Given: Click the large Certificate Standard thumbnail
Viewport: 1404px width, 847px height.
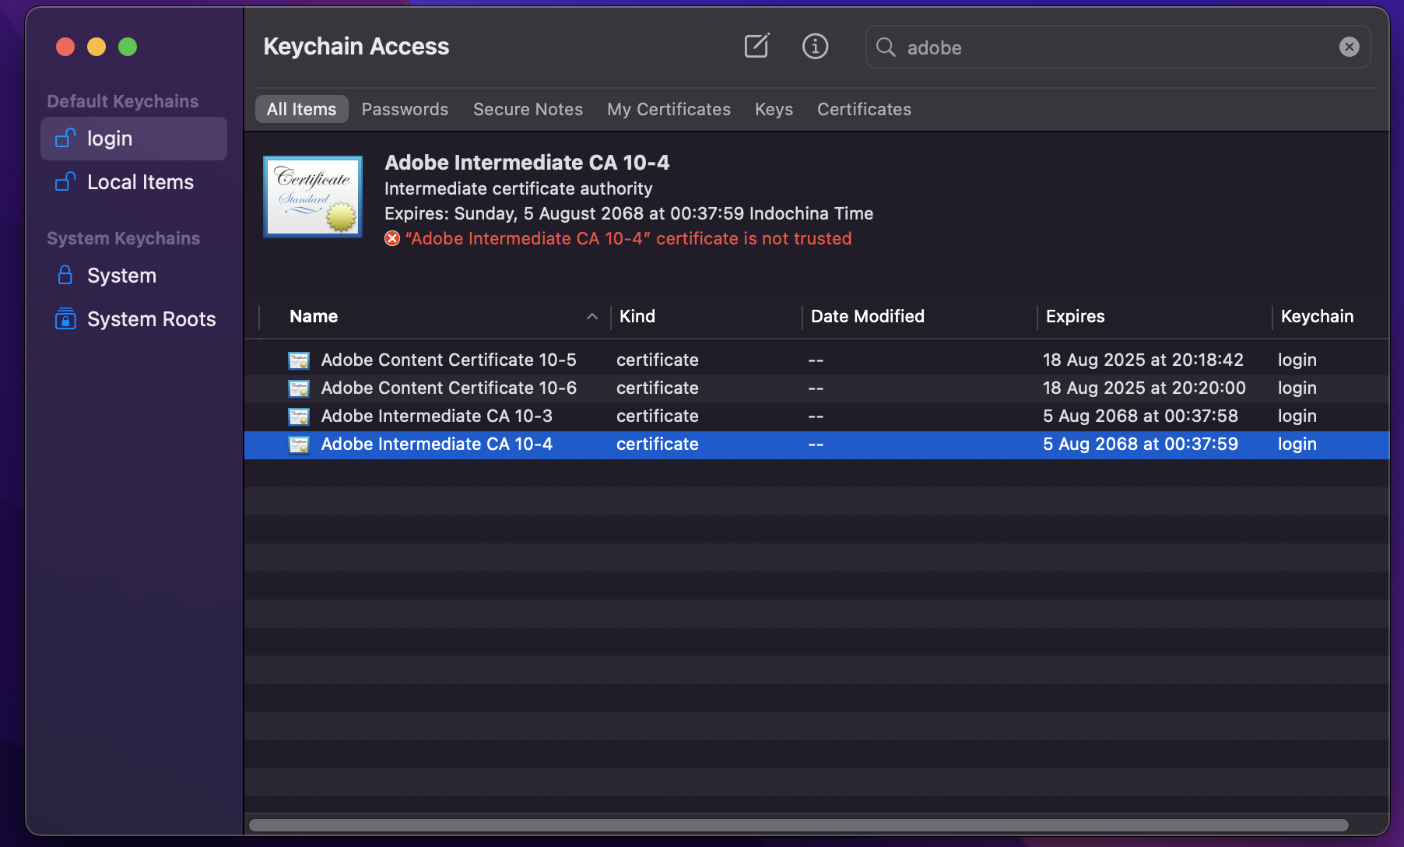Looking at the screenshot, I should click(313, 197).
